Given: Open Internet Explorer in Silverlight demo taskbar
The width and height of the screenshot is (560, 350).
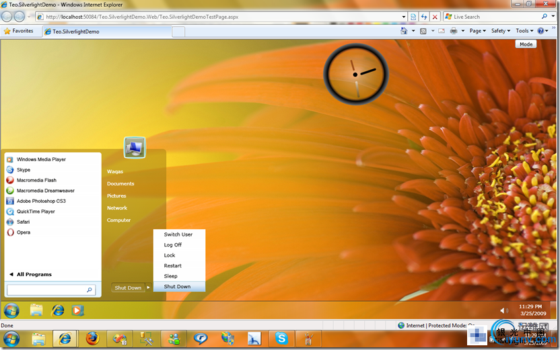Looking at the screenshot, I should point(57,310).
